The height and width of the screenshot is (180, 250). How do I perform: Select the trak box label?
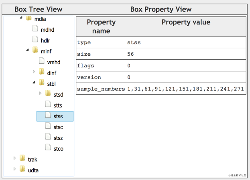click(33, 160)
